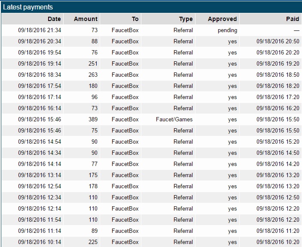Viewport: 302px width, 247px height.
Task: Click the 178 amount cell
Action: [x=93, y=186]
